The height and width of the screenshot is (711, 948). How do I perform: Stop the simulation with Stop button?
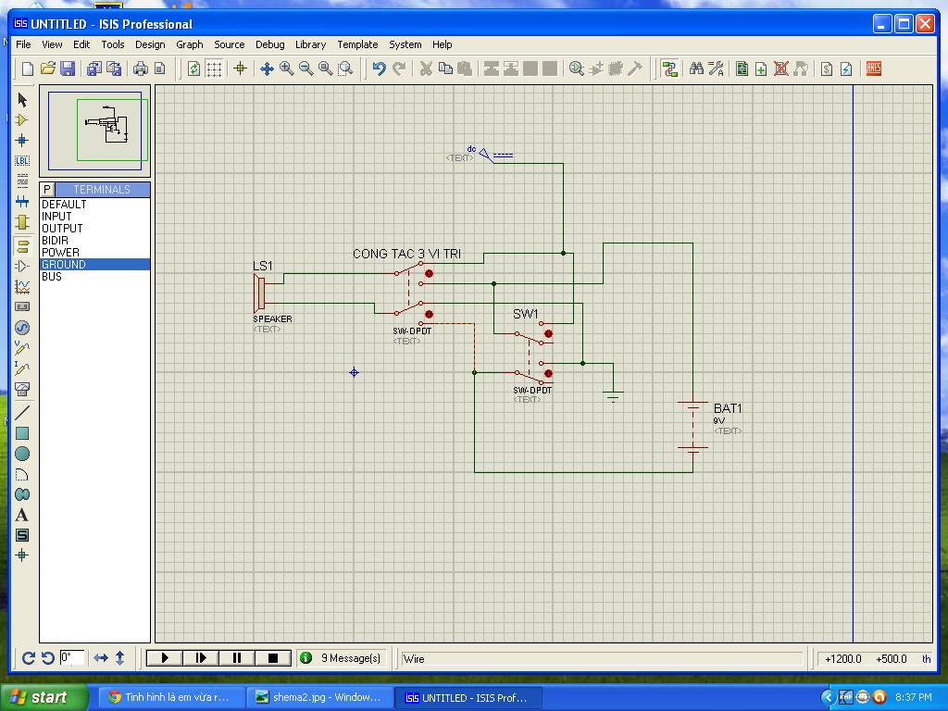272,658
